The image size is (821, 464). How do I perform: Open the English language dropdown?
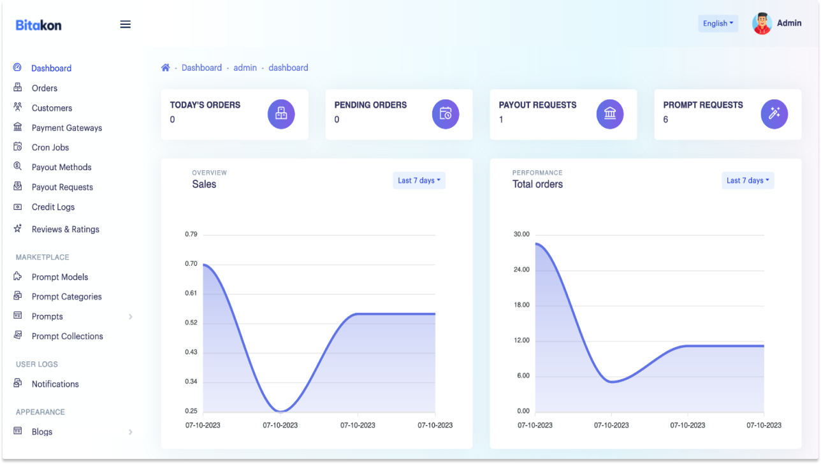[x=718, y=24]
